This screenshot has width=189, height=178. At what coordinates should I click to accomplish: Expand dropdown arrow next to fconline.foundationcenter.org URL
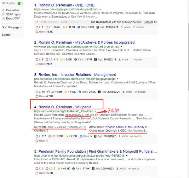pos(127,156)
